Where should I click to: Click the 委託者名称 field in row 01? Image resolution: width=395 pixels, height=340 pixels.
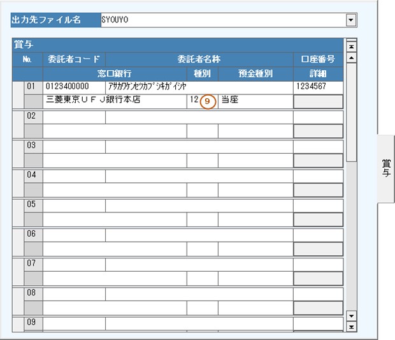click(199, 87)
